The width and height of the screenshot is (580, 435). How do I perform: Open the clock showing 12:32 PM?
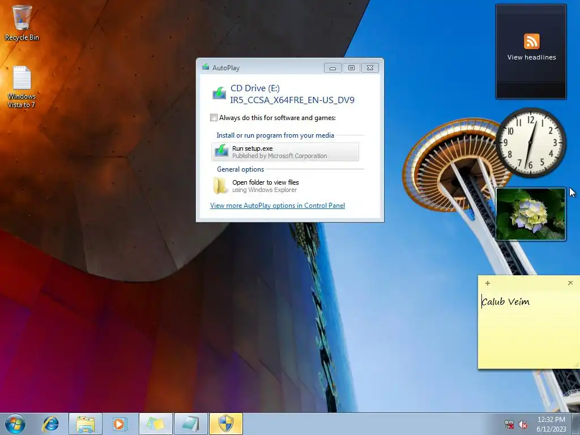(551, 424)
